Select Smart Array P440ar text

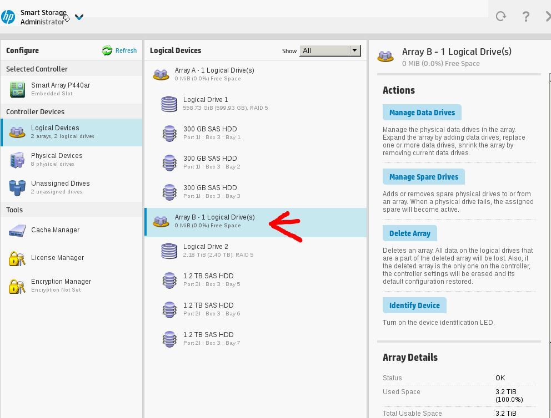(x=61, y=85)
